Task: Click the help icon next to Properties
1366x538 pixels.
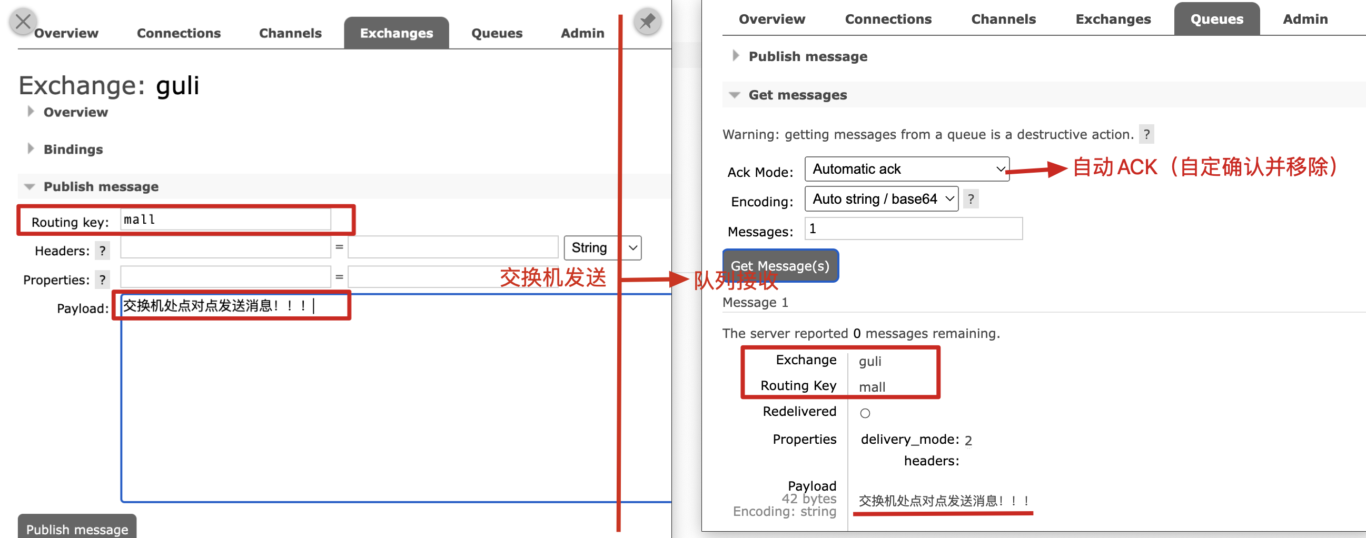Action: (x=102, y=280)
